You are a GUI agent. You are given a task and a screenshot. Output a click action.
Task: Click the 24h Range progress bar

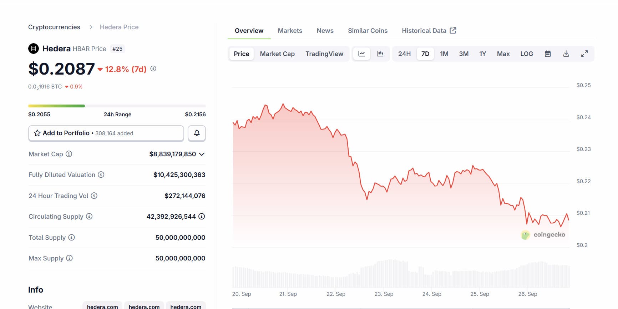(x=117, y=106)
